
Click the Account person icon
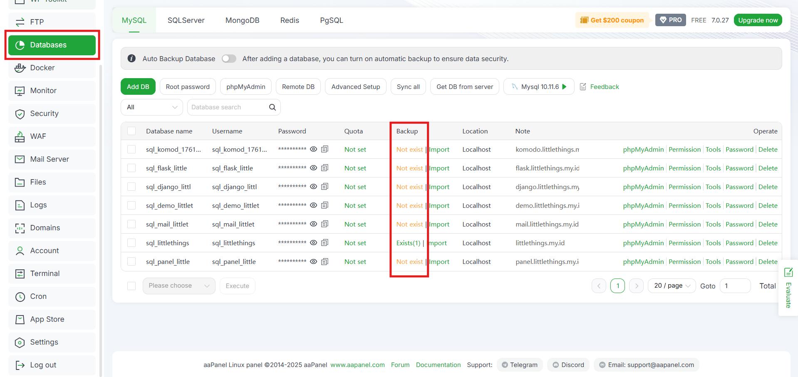click(x=20, y=251)
